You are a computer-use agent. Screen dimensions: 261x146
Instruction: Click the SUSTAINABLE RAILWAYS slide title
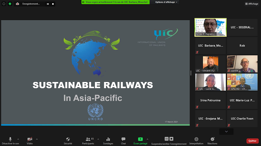click(x=93, y=85)
